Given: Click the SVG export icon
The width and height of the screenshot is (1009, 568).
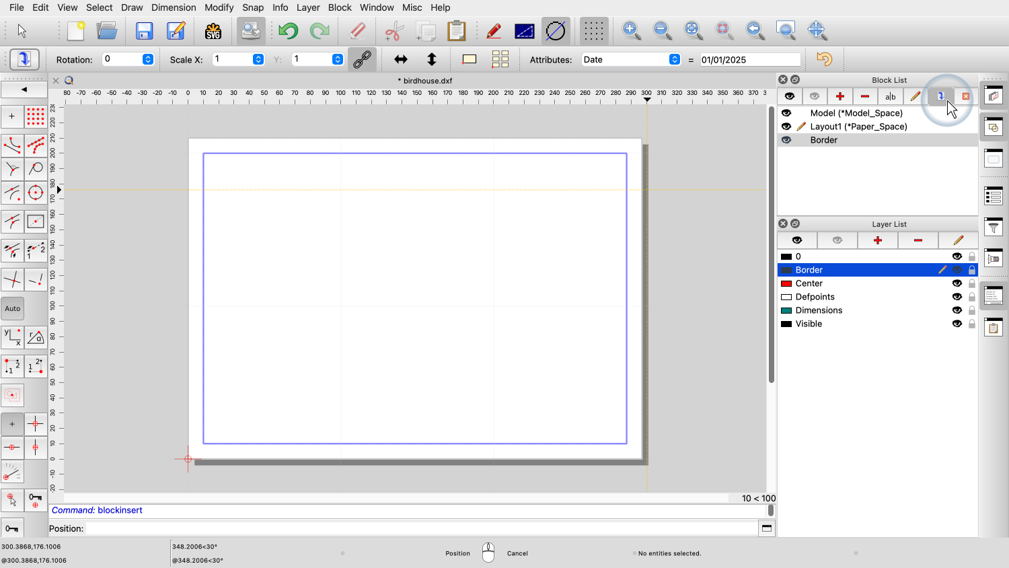Looking at the screenshot, I should 213,31.
